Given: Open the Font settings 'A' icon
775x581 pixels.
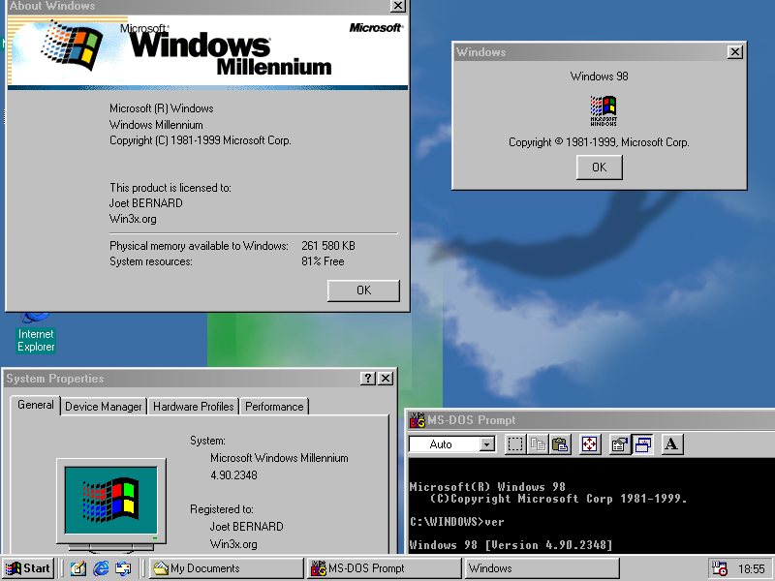Looking at the screenshot, I should pyautogui.click(x=672, y=444).
